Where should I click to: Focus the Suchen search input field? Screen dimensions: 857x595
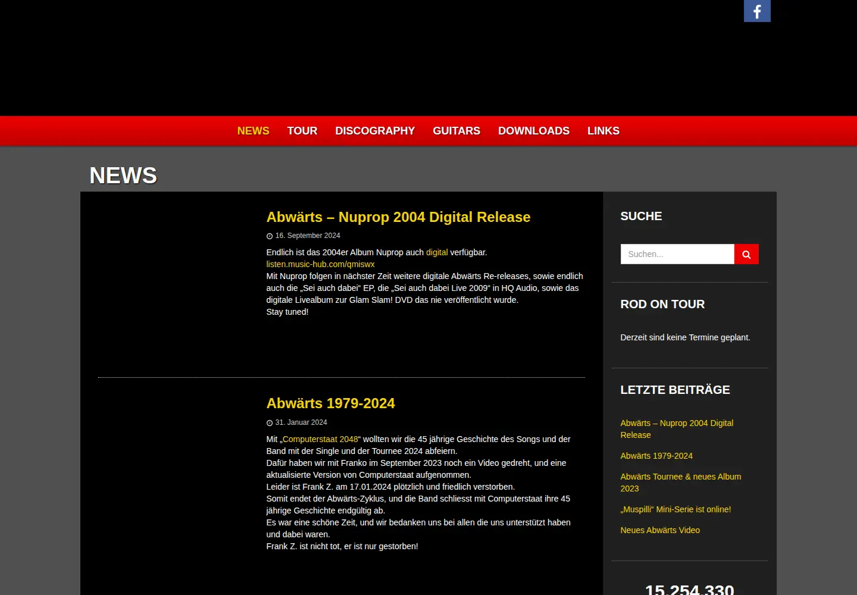coord(677,254)
